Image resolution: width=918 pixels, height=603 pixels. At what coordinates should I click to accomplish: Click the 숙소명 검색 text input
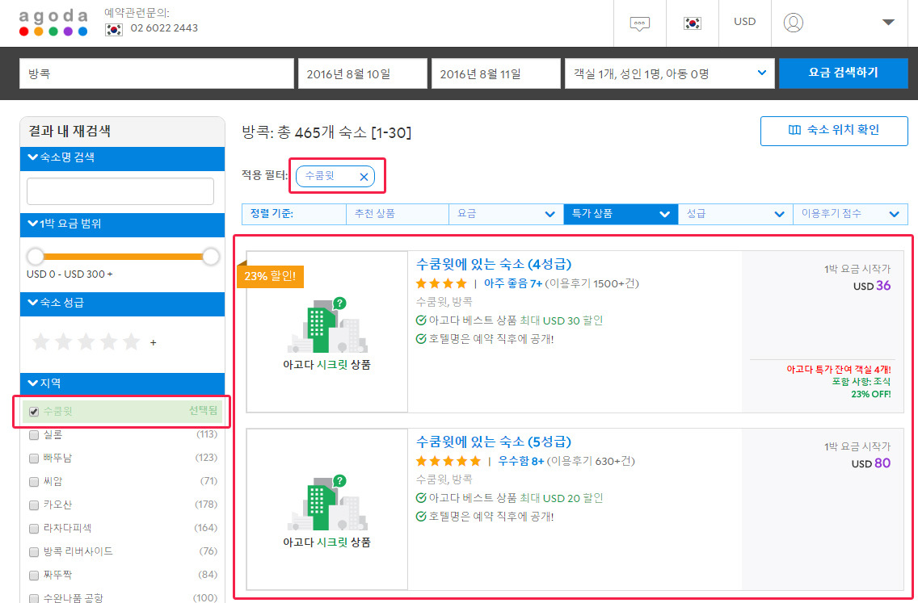click(x=120, y=191)
